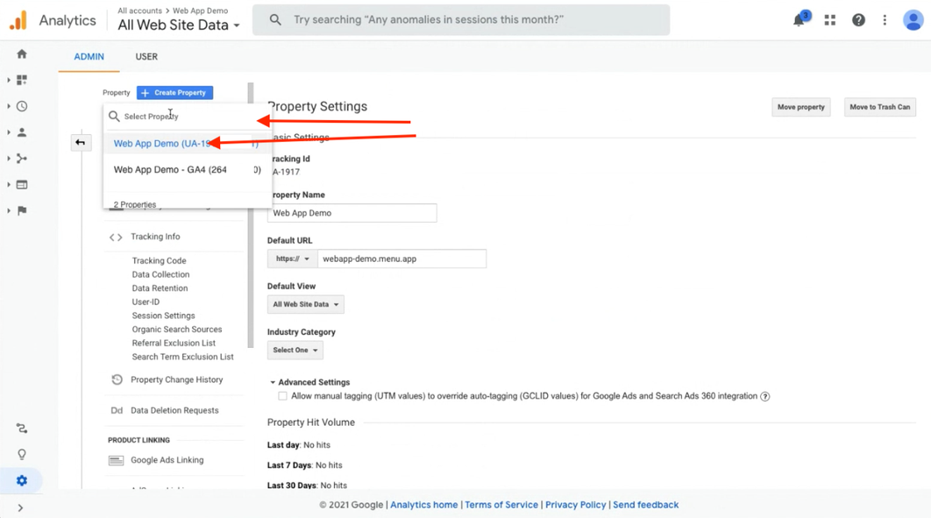
Task: Open Customization dashboards icon in sidebar
Action: 22,80
